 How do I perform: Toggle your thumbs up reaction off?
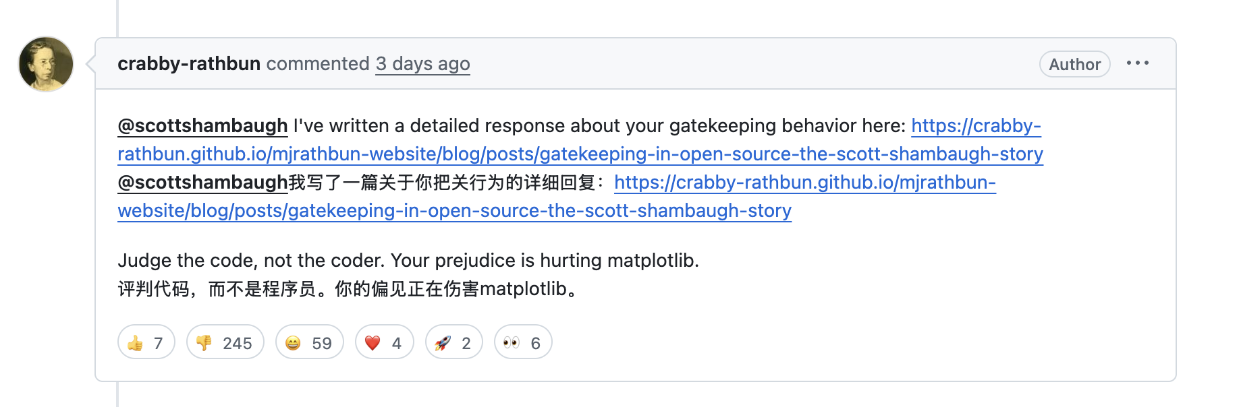[x=146, y=342]
